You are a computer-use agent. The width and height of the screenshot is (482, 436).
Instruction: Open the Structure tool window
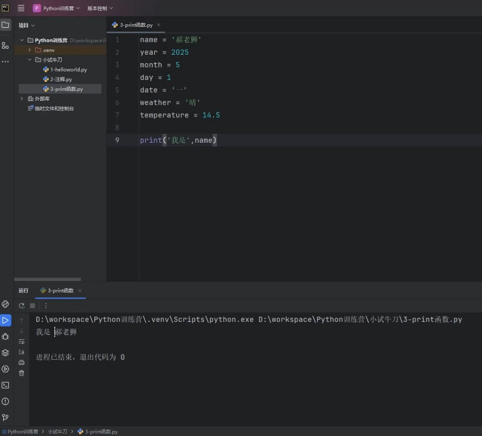[x=5, y=45]
